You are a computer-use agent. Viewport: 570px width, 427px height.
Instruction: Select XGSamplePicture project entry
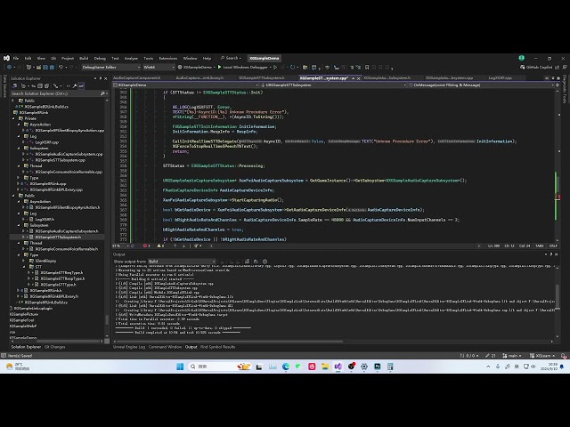[x=24, y=314]
